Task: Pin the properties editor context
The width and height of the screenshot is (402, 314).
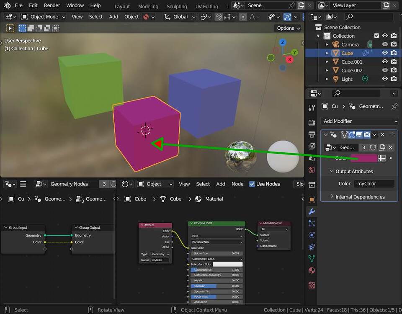Action: click(394, 106)
